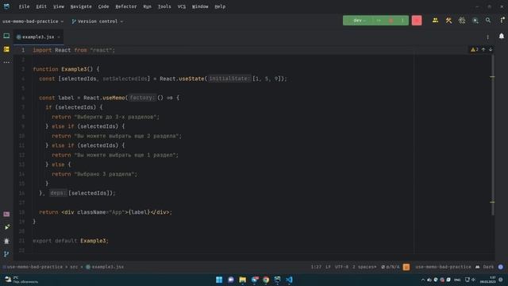Image resolution: width=508 pixels, height=286 pixels.
Task: Open the Notifications bell panel
Action: pyautogui.click(x=501, y=36)
